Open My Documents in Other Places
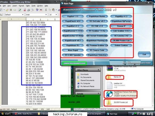The width and height of the screenshot is (155, 116). tap(86, 77)
